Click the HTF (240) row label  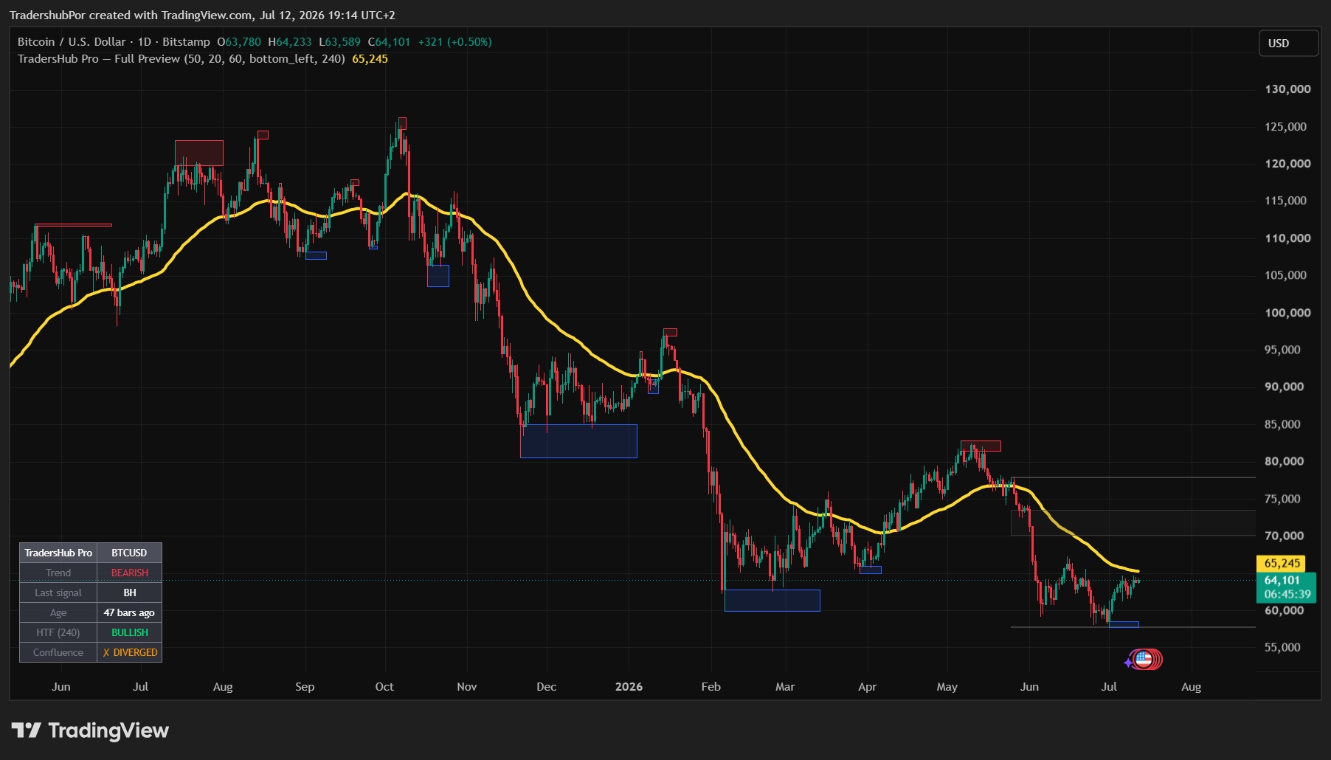[x=58, y=632]
